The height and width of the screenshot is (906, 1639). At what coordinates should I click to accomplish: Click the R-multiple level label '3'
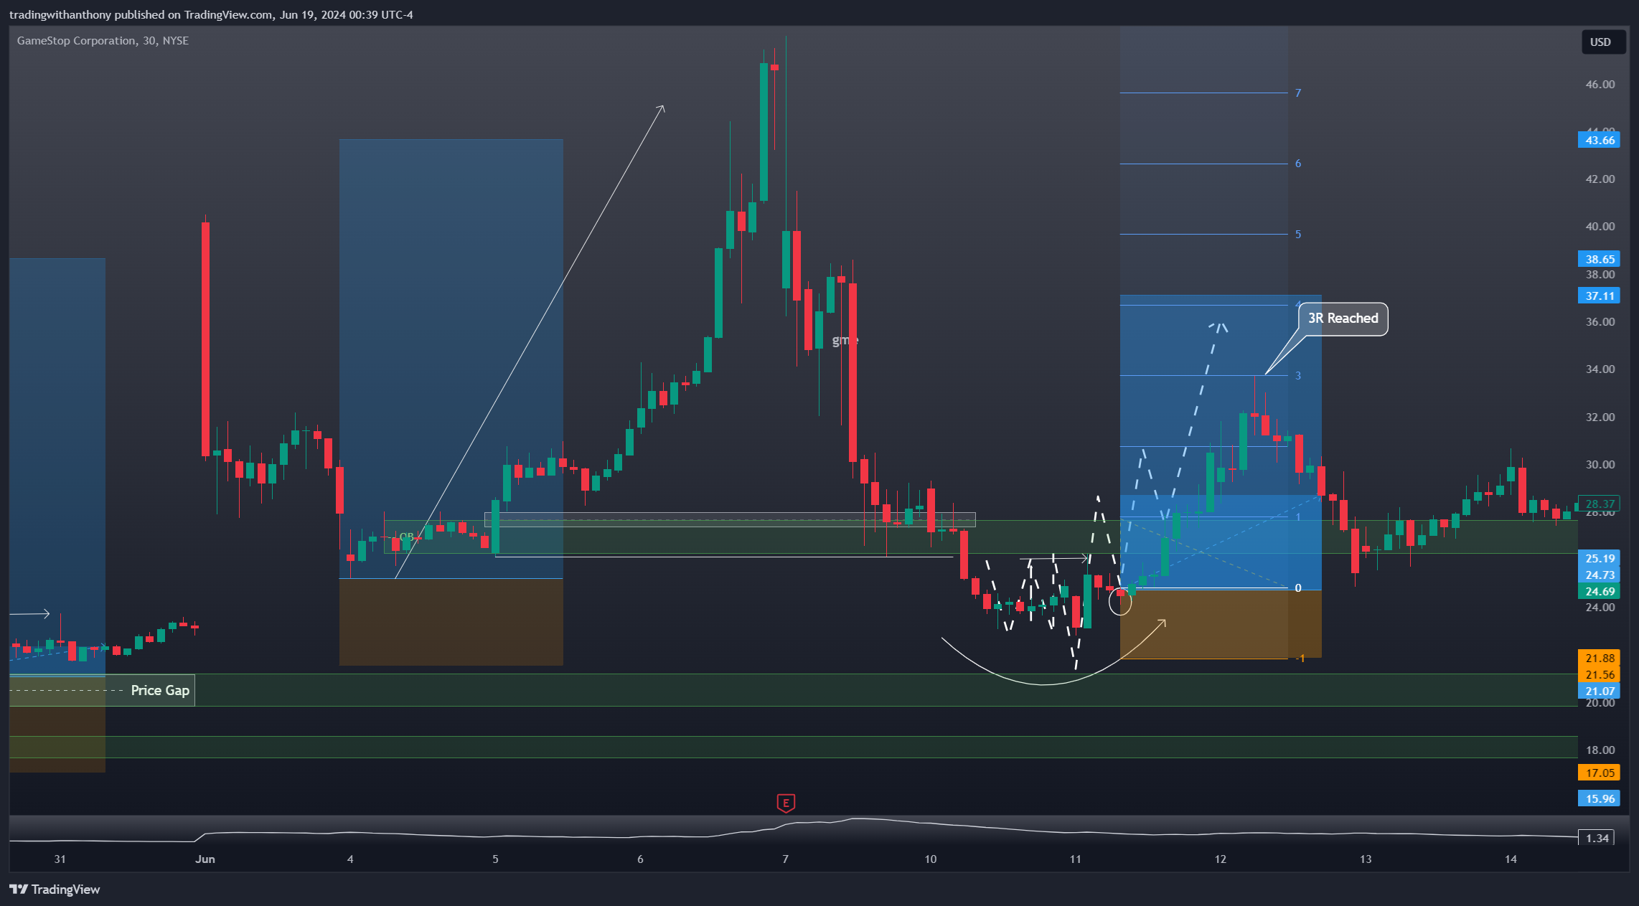[1298, 375]
